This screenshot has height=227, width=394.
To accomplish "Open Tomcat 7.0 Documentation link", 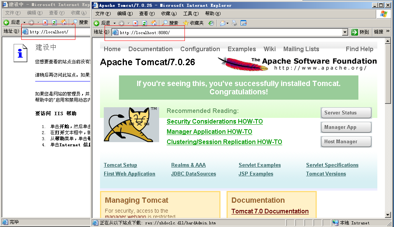I will pyautogui.click(x=270, y=211).
